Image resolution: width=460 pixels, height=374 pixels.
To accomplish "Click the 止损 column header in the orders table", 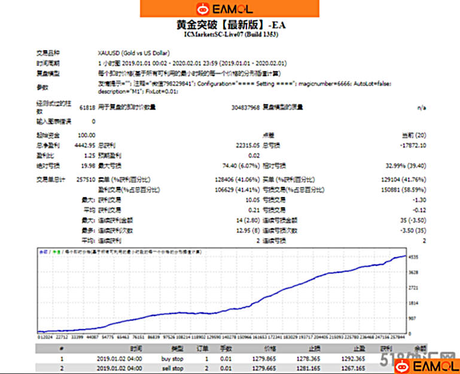I will (x=314, y=349).
